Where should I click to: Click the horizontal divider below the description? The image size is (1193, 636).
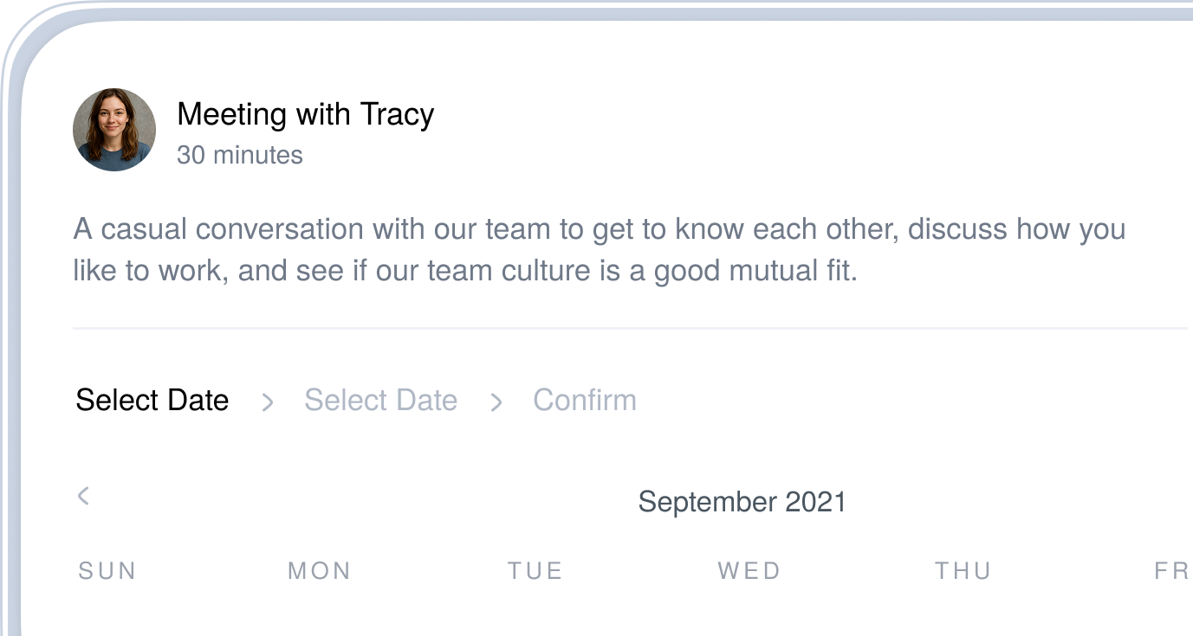(630, 329)
